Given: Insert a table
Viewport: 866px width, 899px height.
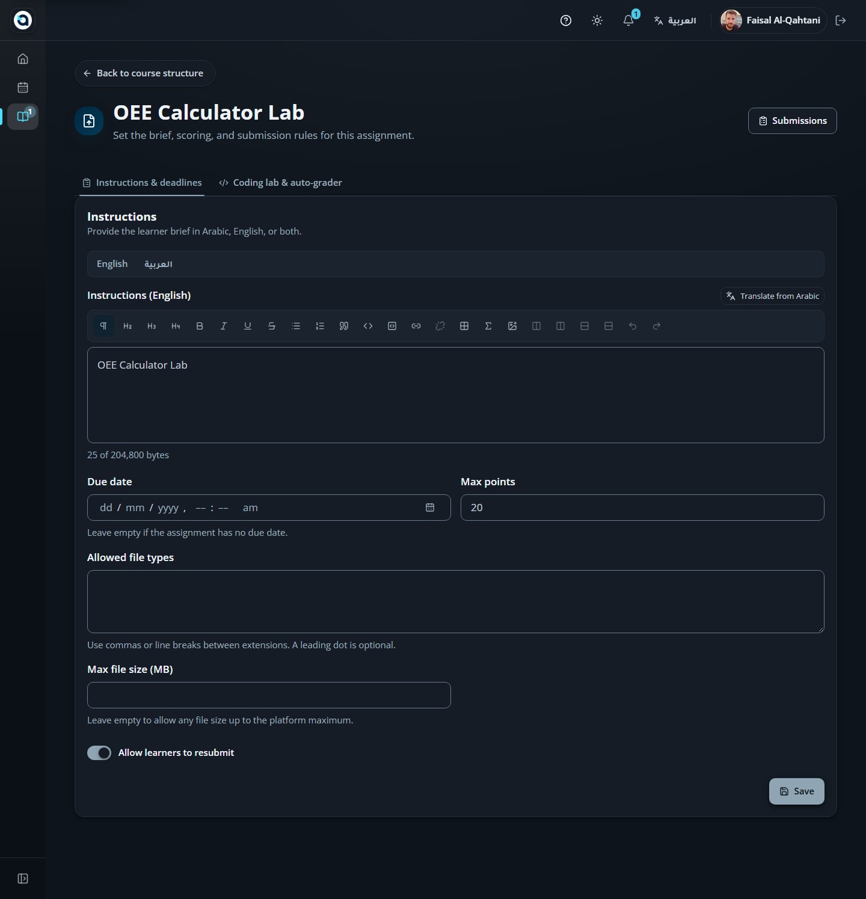Looking at the screenshot, I should (x=464, y=326).
